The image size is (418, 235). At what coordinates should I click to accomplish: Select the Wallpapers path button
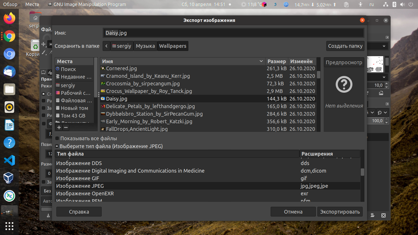click(173, 46)
